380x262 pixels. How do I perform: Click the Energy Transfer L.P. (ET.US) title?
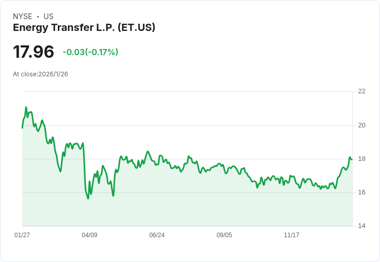tap(84, 28)
